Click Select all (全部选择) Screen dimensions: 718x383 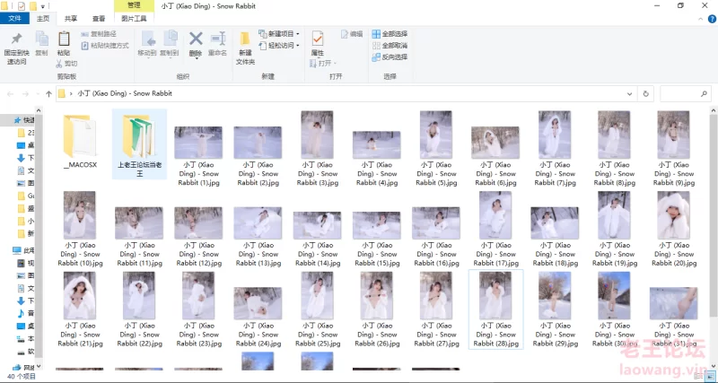(390, 34)
